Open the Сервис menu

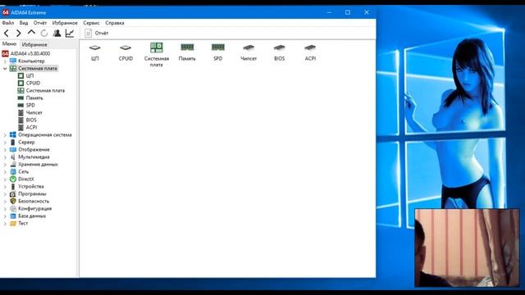[91, 23]
